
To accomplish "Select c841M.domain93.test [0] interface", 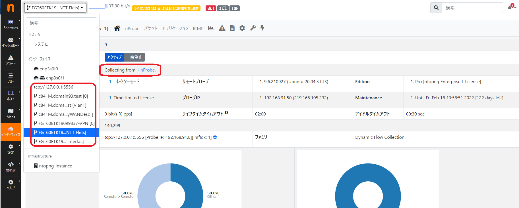I will coord(61,96).
